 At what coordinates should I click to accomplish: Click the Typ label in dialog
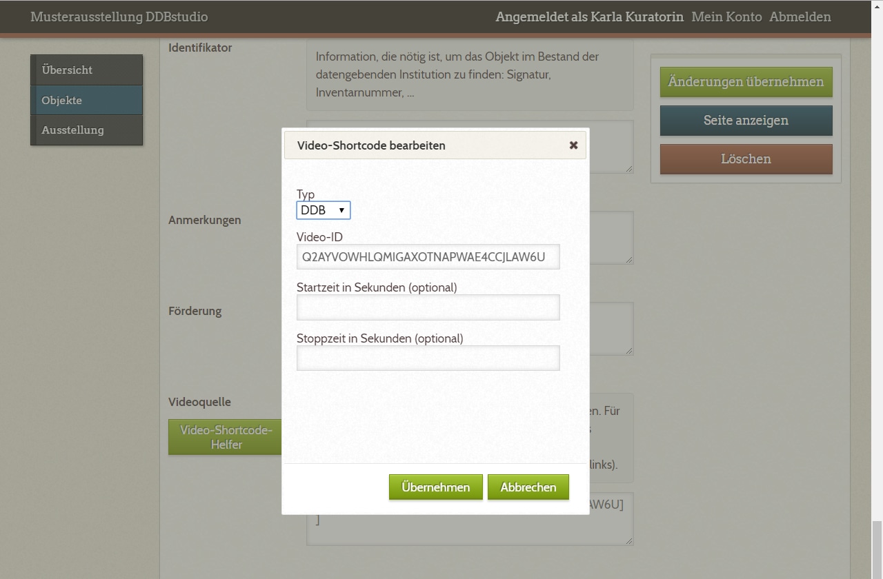pos(306,194)
